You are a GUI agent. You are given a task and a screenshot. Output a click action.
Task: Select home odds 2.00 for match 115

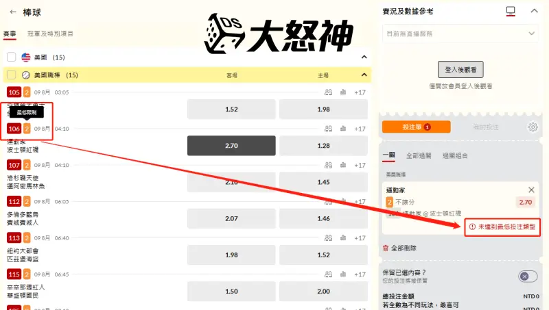323,291
